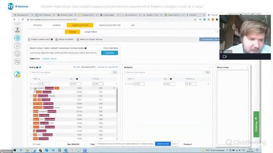The image size is (273, 153).
Task: Click the Выбор list vertical scrollbar
Action: click(117, 100)
